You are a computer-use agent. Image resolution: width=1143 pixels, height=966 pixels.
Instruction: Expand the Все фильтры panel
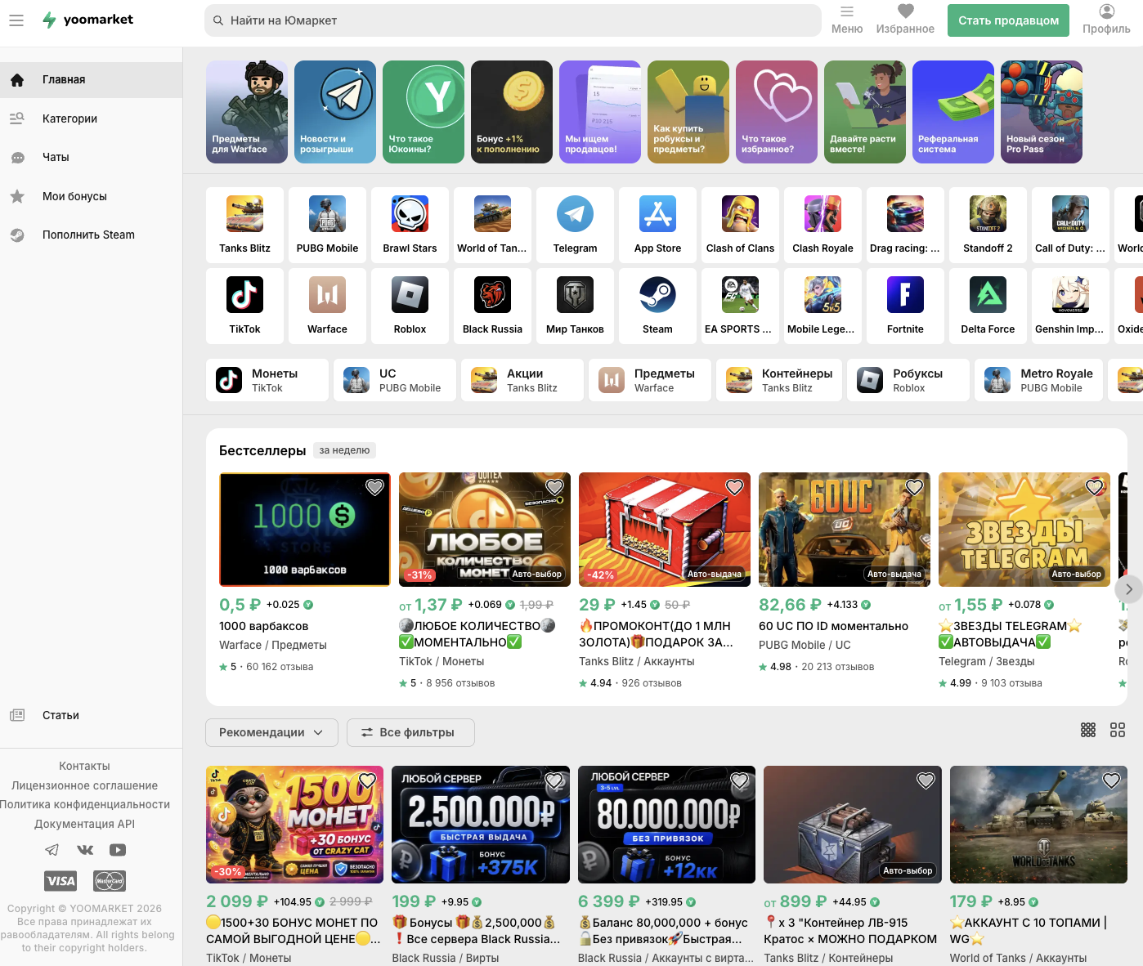point(410,732)
